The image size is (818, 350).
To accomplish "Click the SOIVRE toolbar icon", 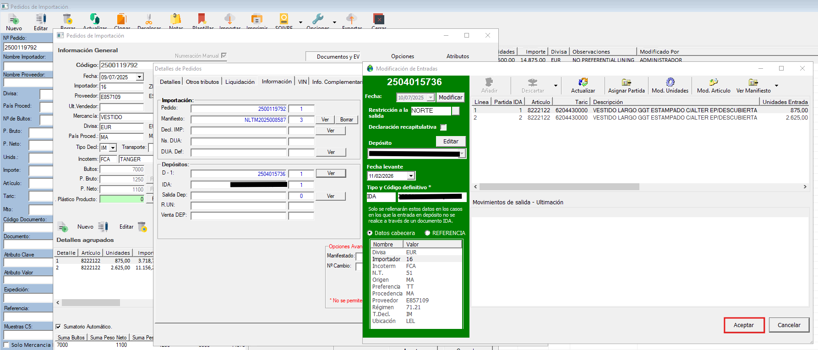I will tap(284, 19).
